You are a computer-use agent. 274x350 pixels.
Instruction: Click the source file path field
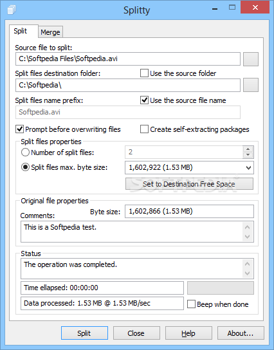[x=128, y=59]
